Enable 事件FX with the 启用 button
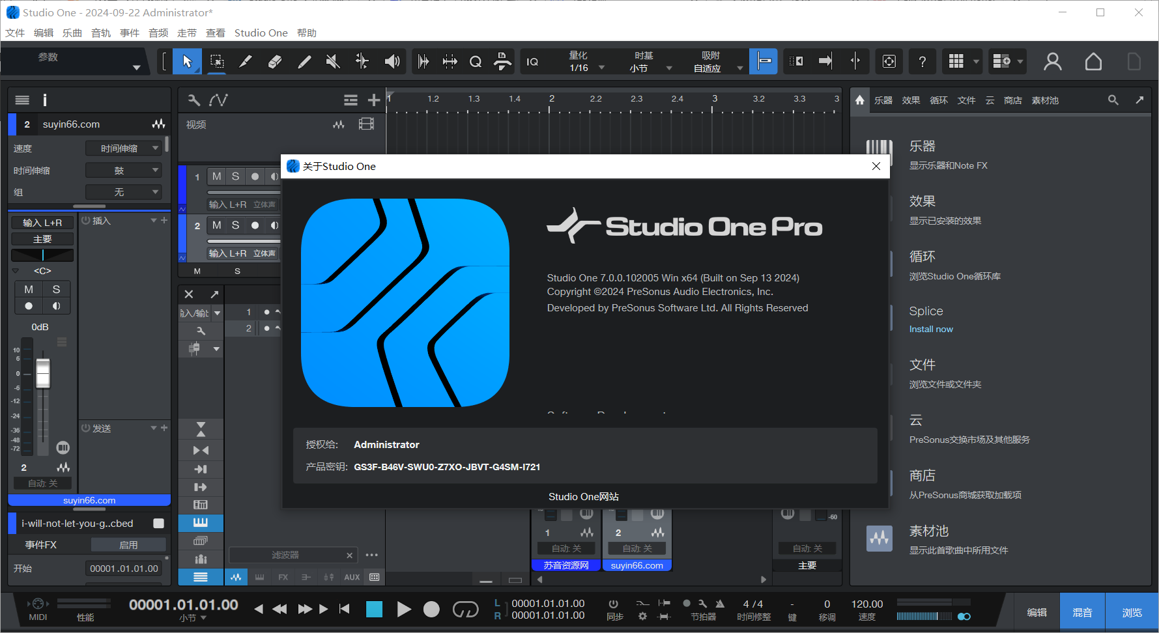This screenshot has width=1159, height=633. [x=128, y=544]
